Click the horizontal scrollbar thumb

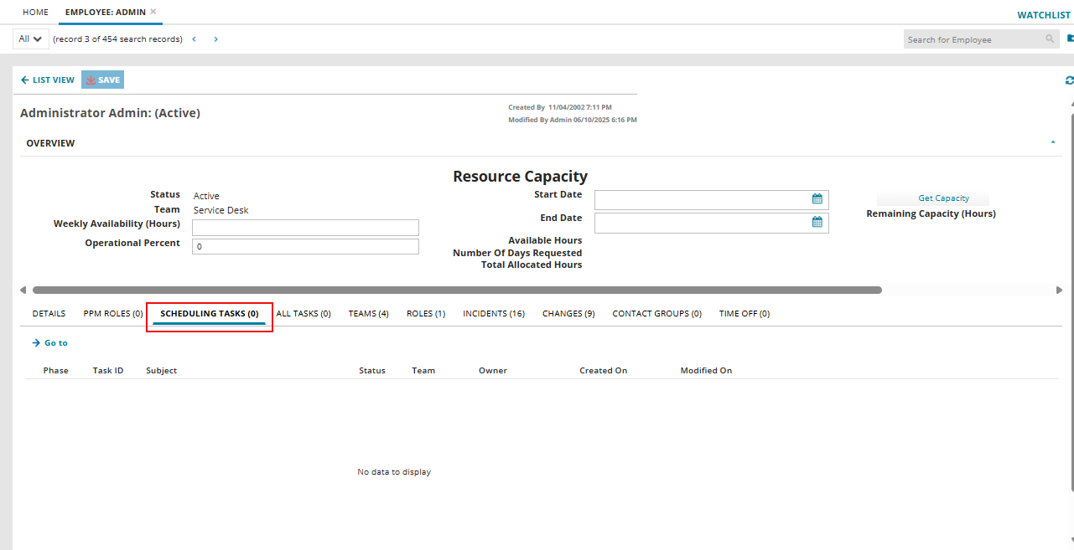(x=457, y=290)
